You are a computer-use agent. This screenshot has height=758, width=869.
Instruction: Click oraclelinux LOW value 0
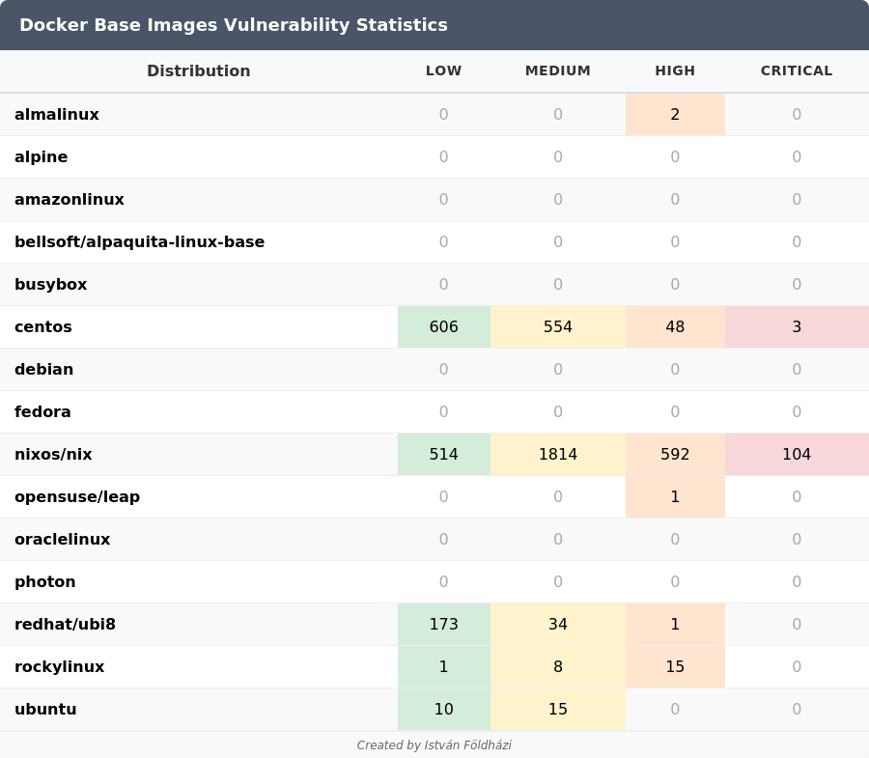point(443,539)
